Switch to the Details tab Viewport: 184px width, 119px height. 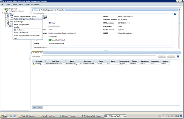point(36,10)
